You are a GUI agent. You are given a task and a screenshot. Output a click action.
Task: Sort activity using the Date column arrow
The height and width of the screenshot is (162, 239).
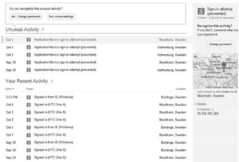tap(13, 89)
